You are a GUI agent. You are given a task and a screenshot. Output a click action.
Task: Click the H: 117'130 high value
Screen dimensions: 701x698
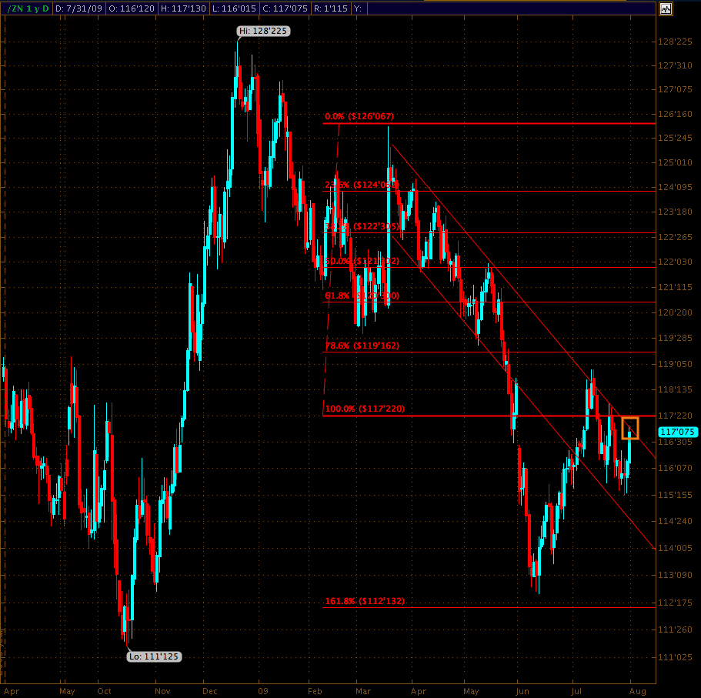(x=183, y=8)
